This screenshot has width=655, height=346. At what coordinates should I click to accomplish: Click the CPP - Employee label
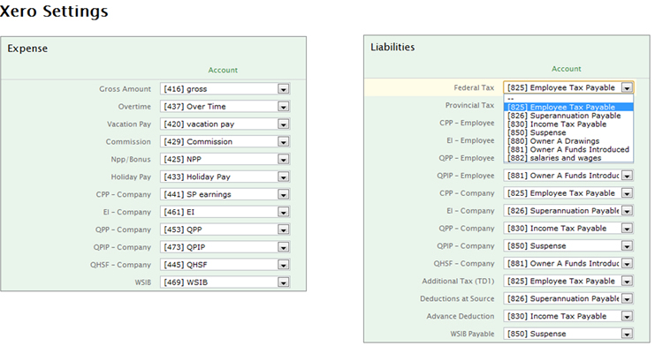click(x=467, y=123)
